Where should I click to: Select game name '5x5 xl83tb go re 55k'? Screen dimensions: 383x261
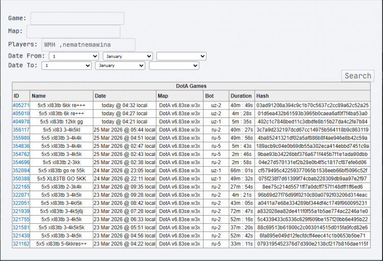[x=61, y=170]
